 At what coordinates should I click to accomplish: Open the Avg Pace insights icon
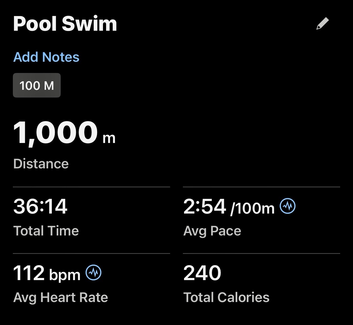pyautogui.click(x=287, y=206)
